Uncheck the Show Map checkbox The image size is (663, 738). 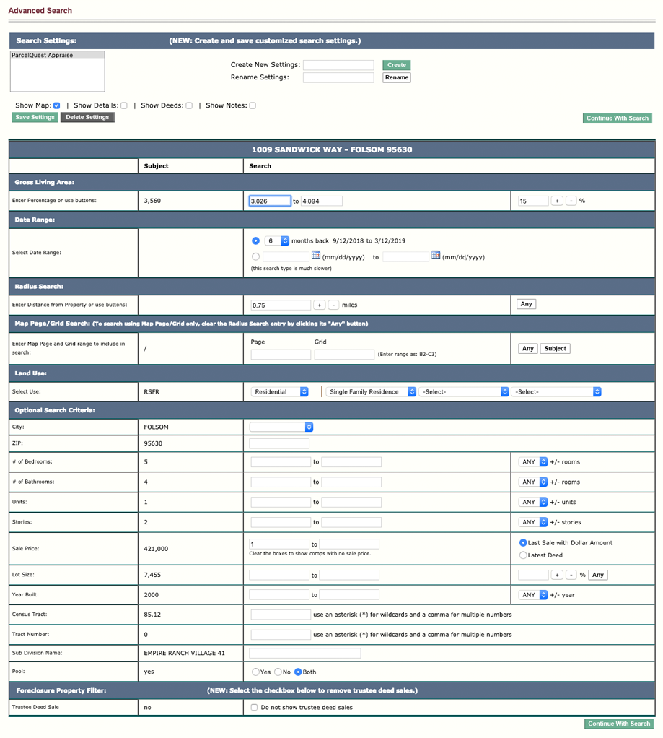[57, 105]
